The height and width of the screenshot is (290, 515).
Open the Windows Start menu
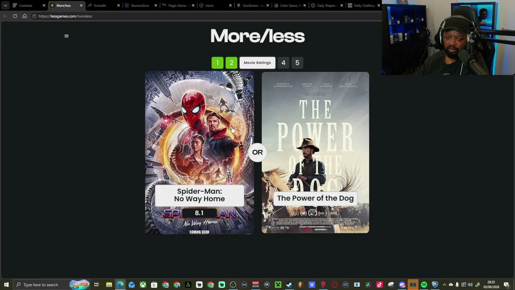pyautogui.click(x=6, y=285)
